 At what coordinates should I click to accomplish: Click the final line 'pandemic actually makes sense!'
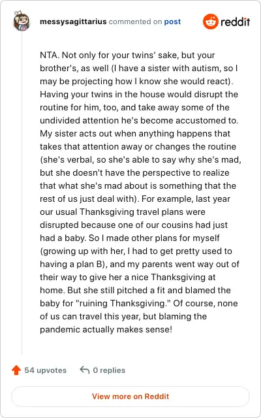tap(106, 329)
